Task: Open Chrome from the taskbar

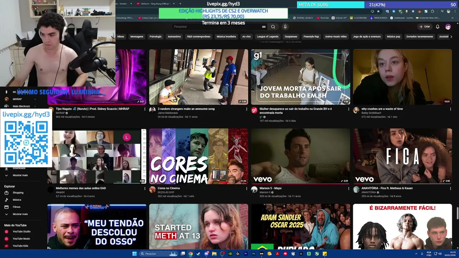Action: 190,254
